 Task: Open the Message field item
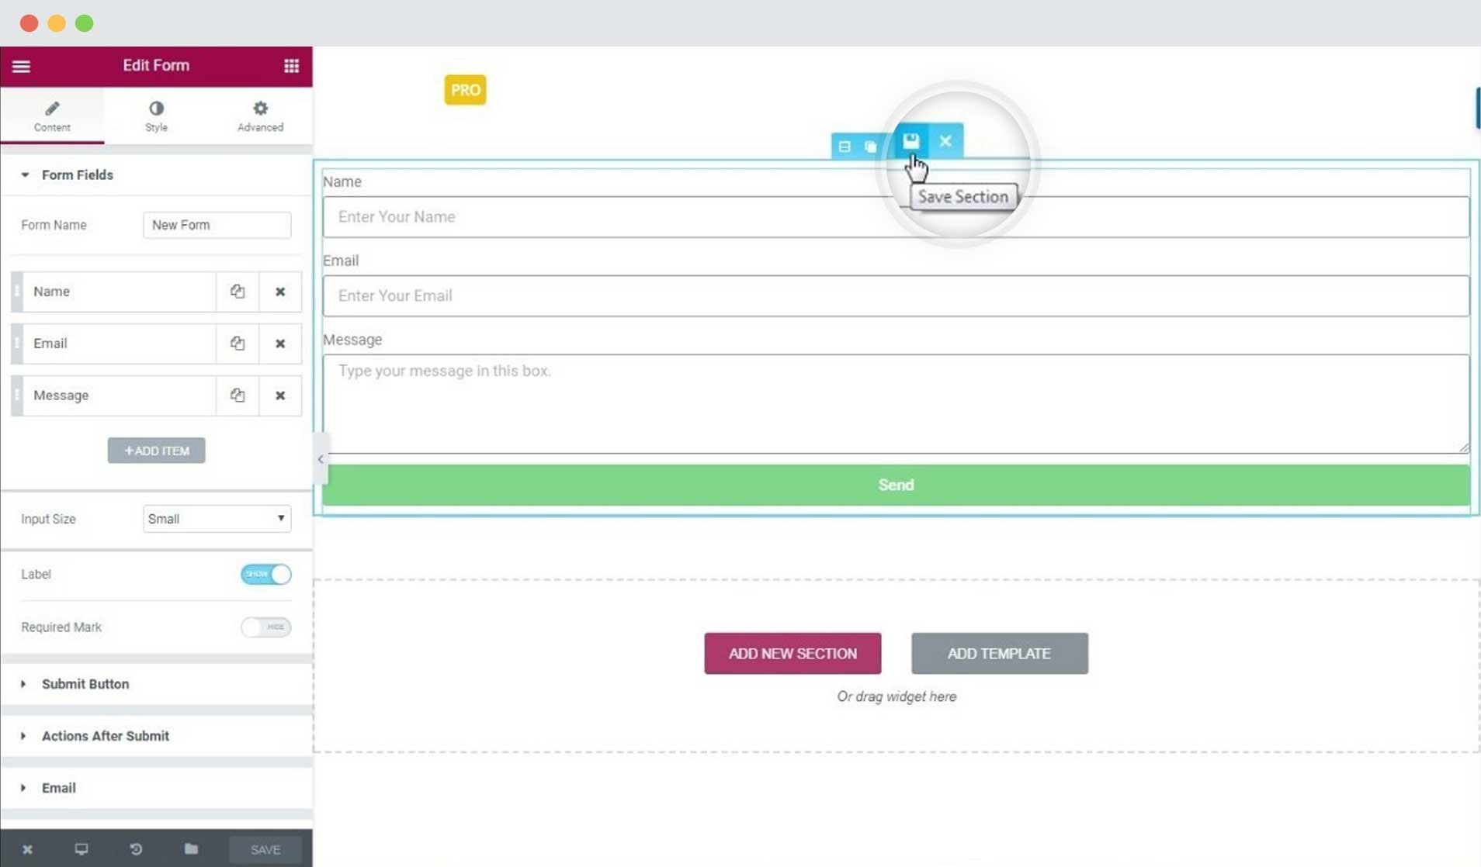point(119,396)
